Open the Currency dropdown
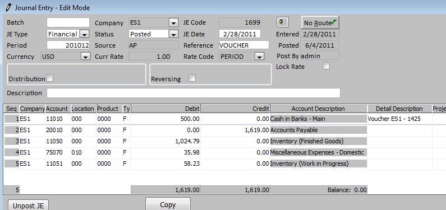446x210 pixels. click(85, 57)
